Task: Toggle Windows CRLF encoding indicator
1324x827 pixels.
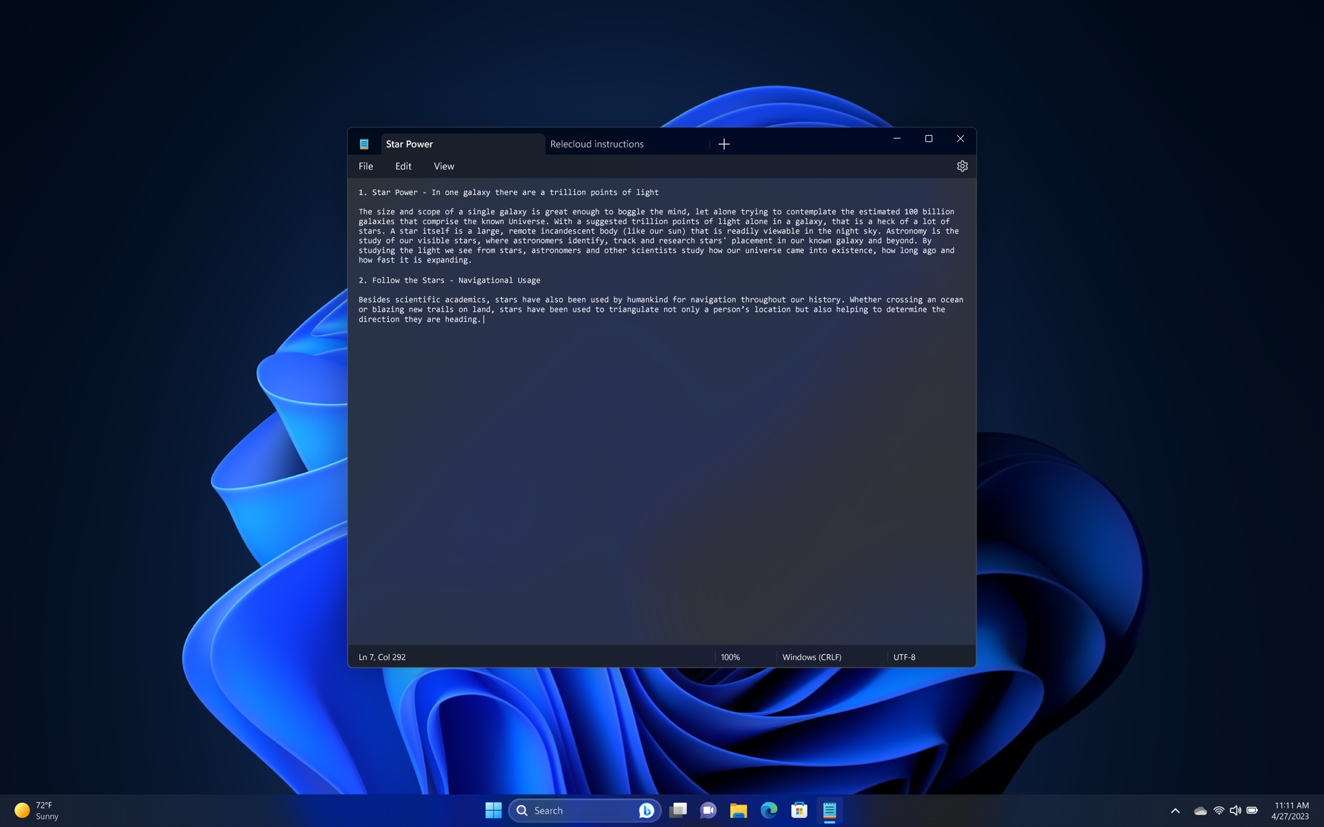Action: pyautogui.click(x=812, y=657)
